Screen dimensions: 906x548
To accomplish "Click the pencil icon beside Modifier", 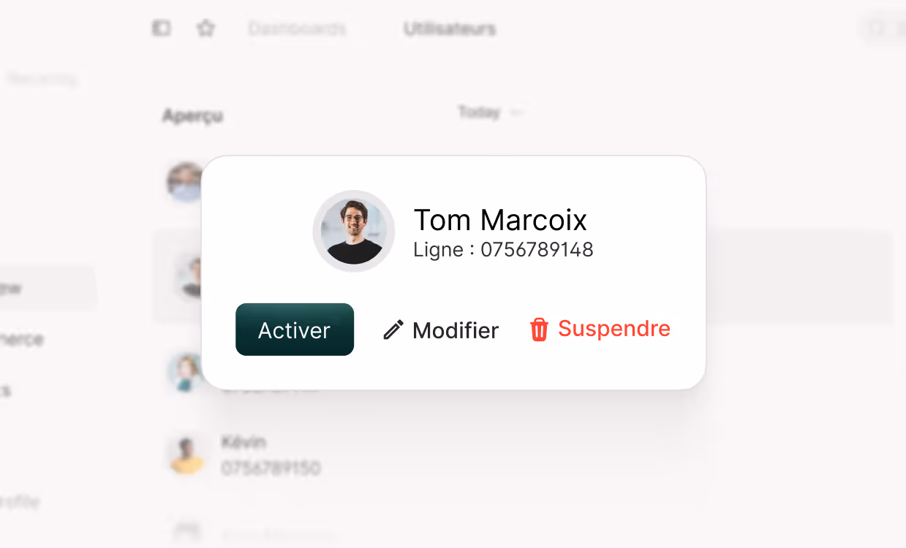I will click(393, 330).
